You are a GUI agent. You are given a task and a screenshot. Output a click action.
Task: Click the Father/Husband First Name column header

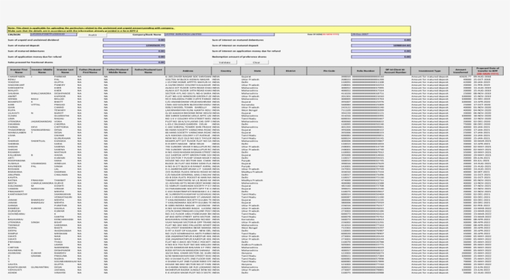90,71
